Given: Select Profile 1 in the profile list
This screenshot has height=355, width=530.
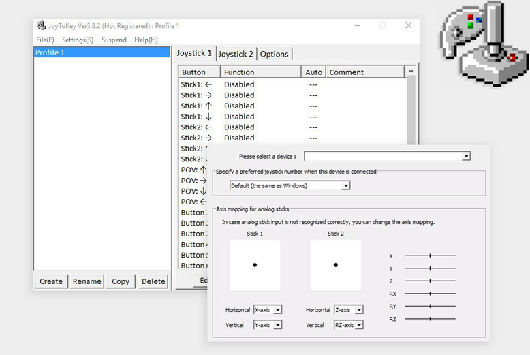Looking at the screenshot, I should 102,52.
